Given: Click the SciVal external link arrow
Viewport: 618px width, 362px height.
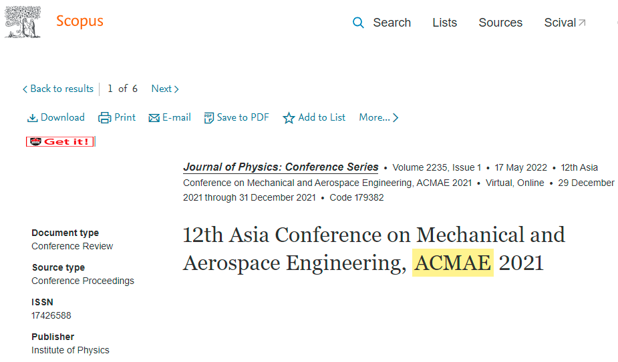Looking at the screenshot, I should point(582,23).
